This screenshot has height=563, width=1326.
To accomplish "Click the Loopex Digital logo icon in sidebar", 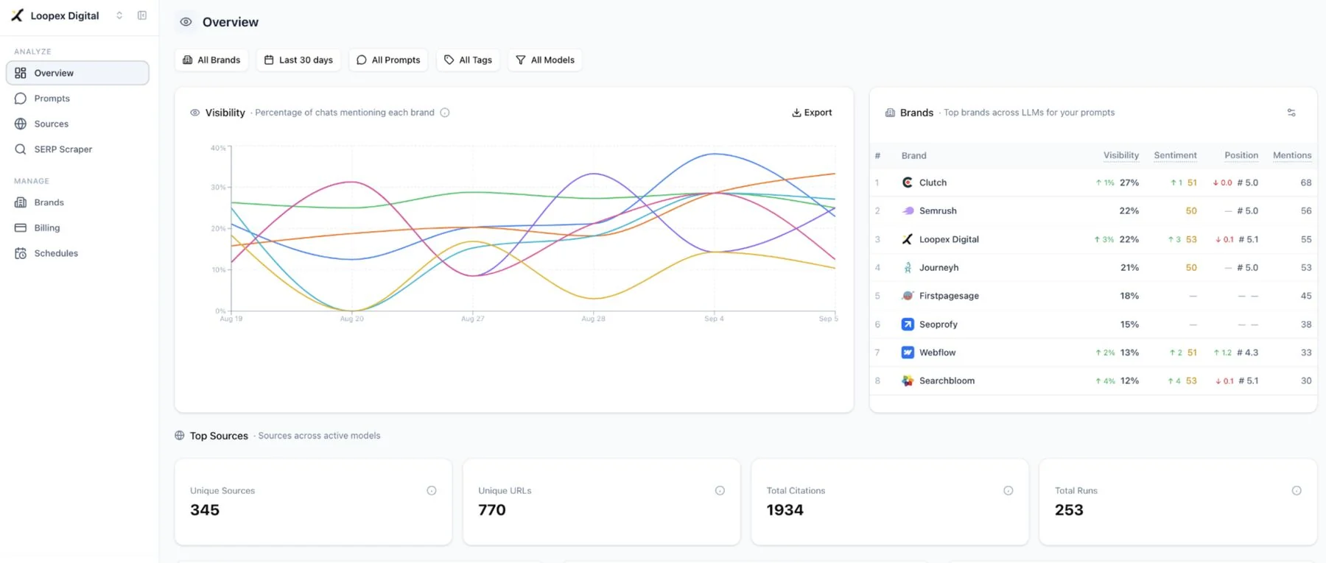I will 17,15.
